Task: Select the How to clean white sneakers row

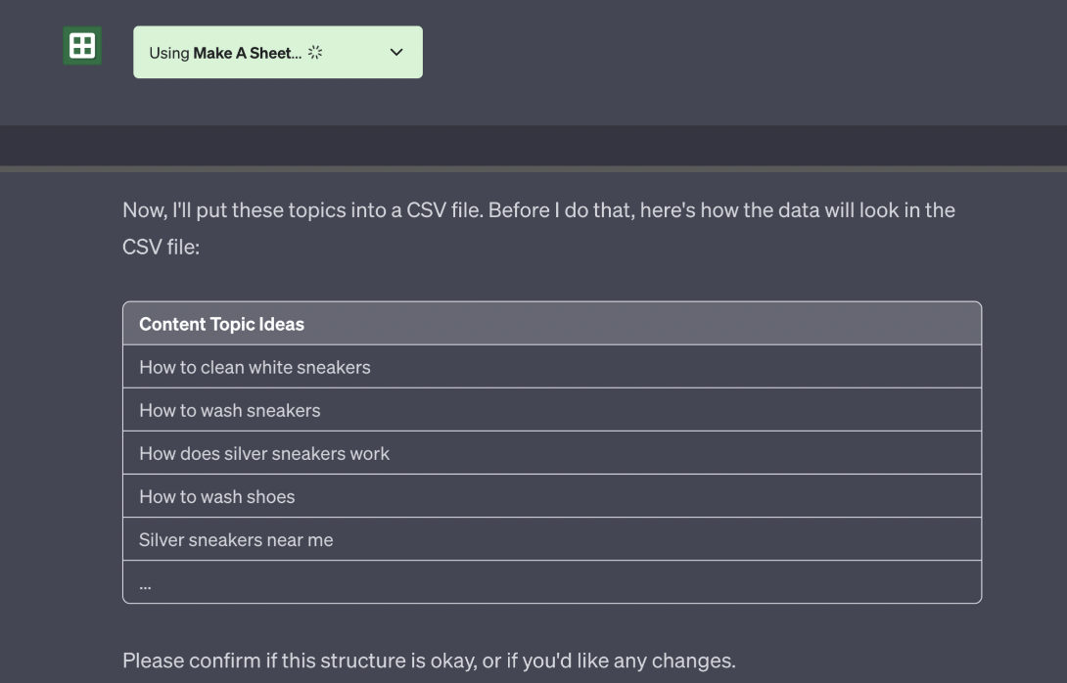Action: coord(255,368)
